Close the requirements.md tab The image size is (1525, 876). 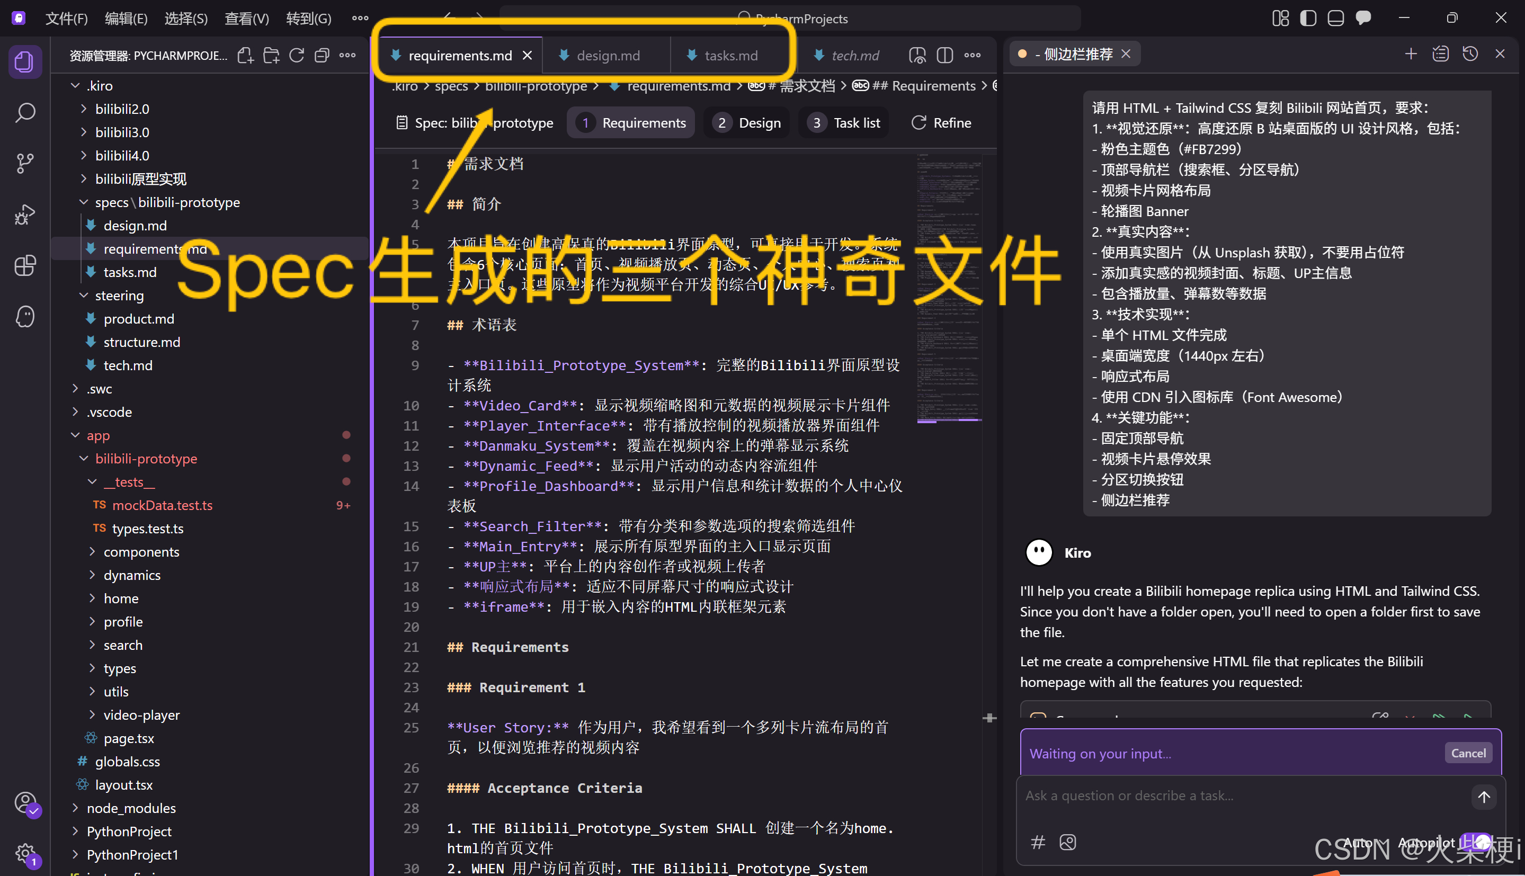click(528, 56)
